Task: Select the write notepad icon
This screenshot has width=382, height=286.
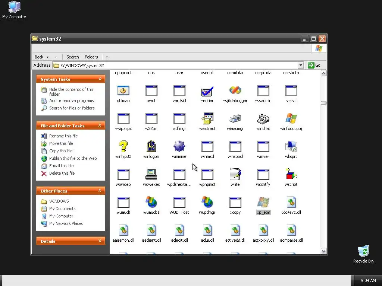Action: [235, 175]
